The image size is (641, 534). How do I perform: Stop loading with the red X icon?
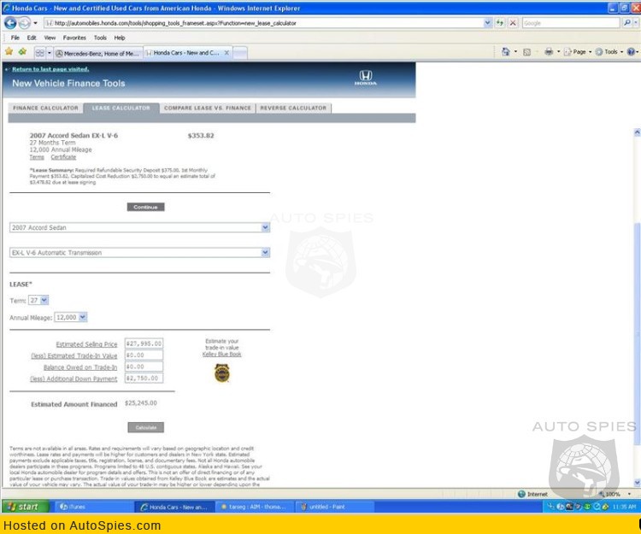pyautogui.click(x=513, y=23)
